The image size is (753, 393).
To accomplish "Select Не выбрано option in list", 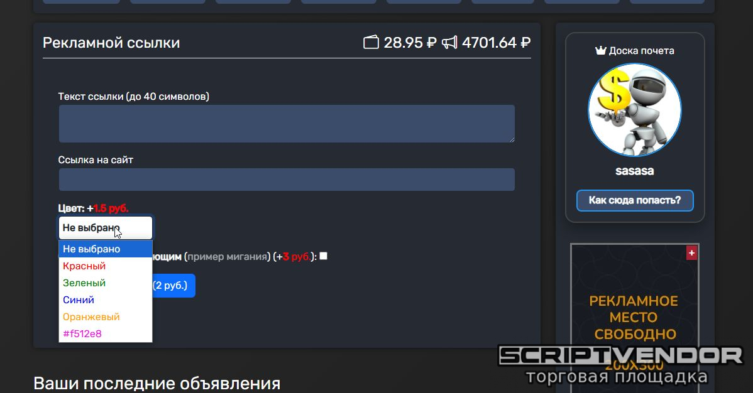I will point(106,249).
